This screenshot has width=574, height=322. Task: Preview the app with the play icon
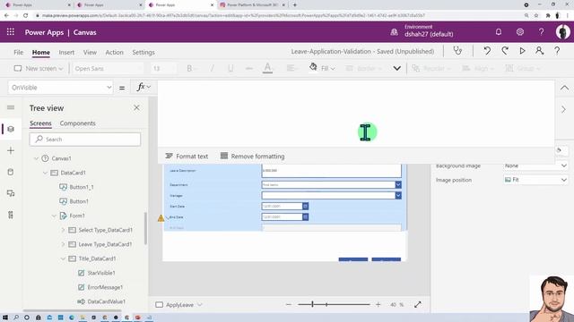[522, 51]
